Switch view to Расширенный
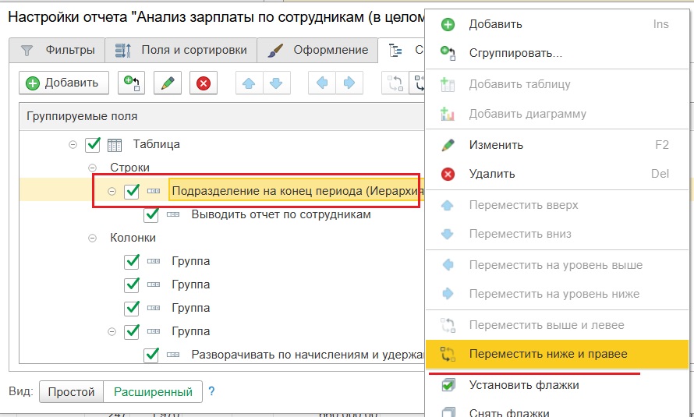This screenshot has width=694, height=417. click(x=153, y=392)
